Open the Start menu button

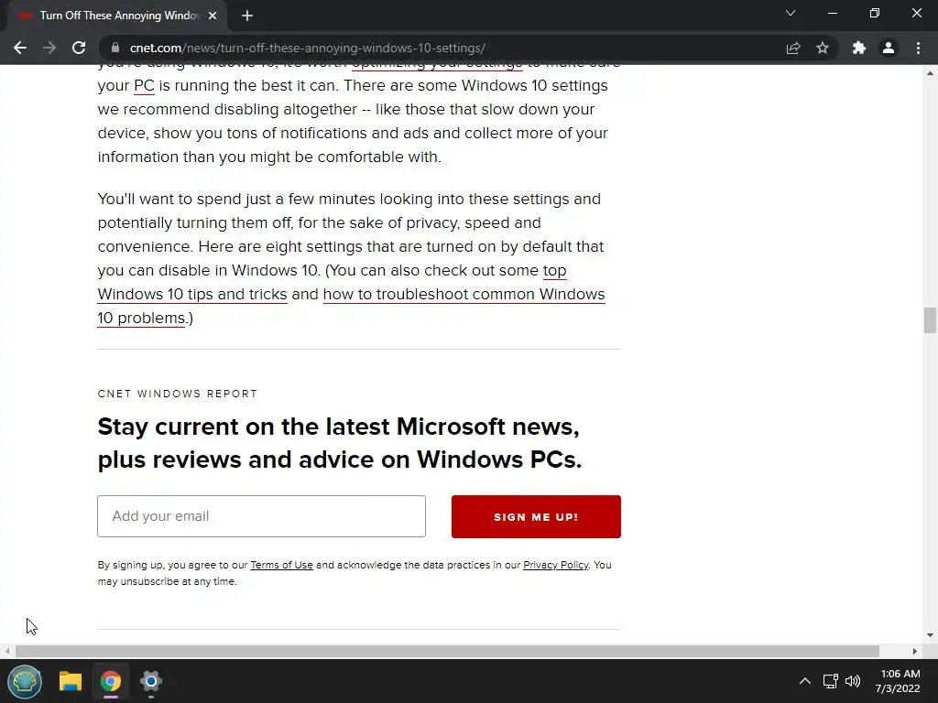[x=25, y=681]
